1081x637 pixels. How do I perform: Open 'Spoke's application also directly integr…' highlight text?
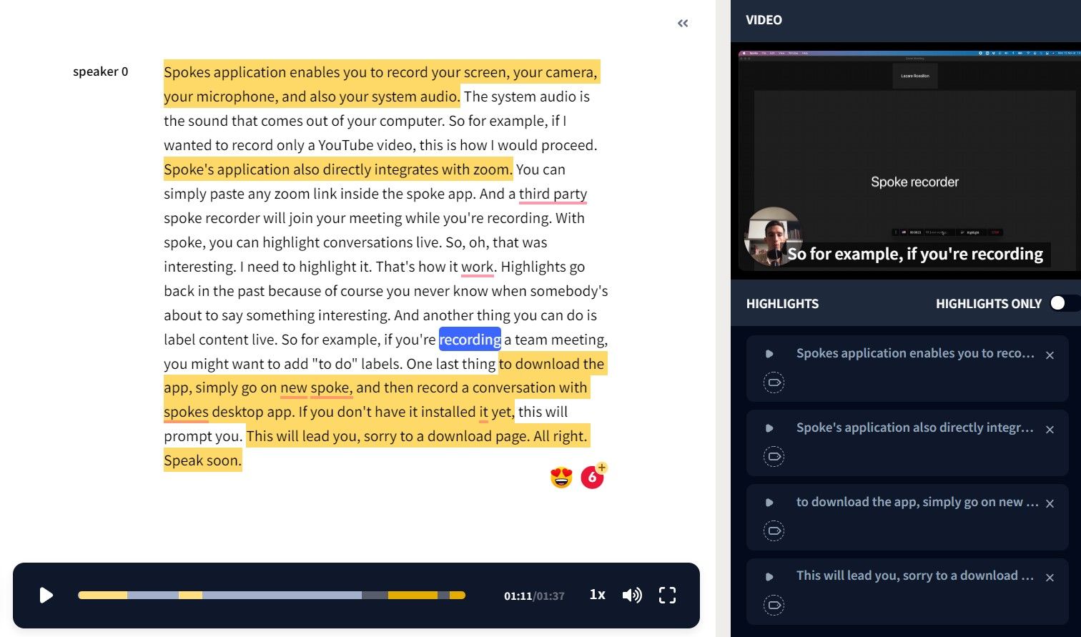pos(915,428)
